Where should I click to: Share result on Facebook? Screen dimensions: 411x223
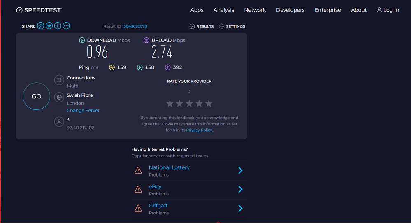coord(58,26)
